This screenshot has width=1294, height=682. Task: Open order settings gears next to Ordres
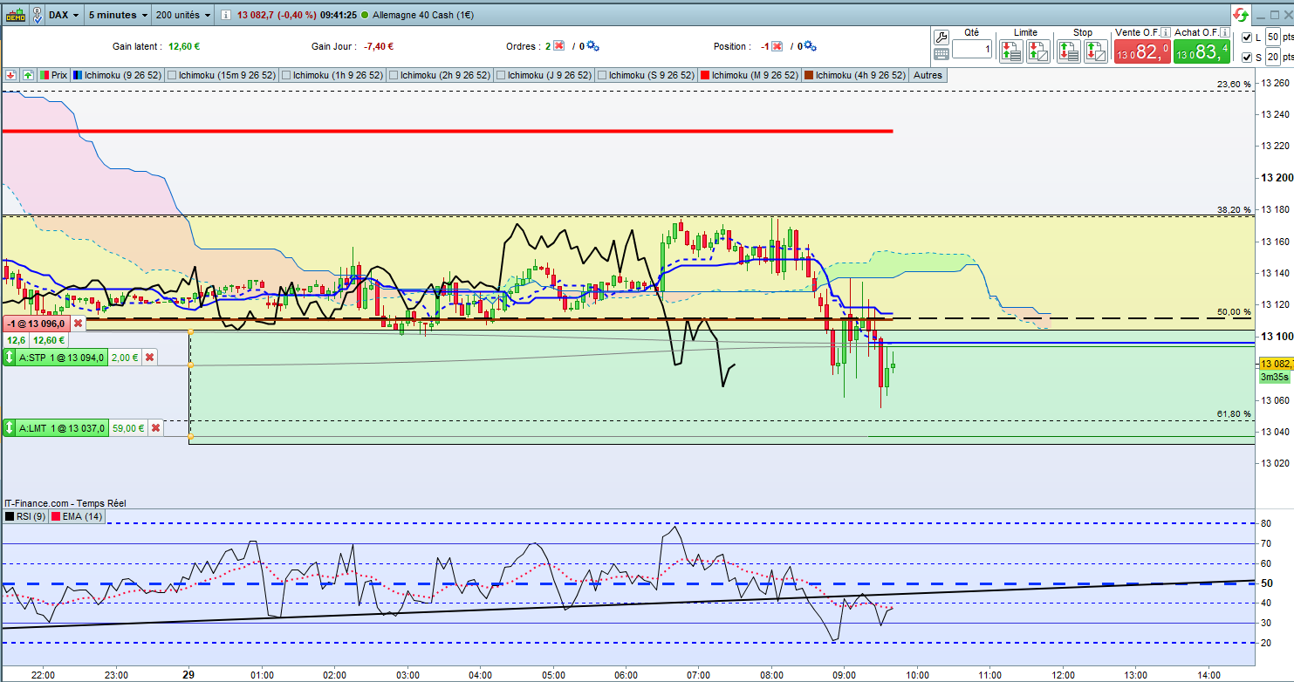point(592,46)
